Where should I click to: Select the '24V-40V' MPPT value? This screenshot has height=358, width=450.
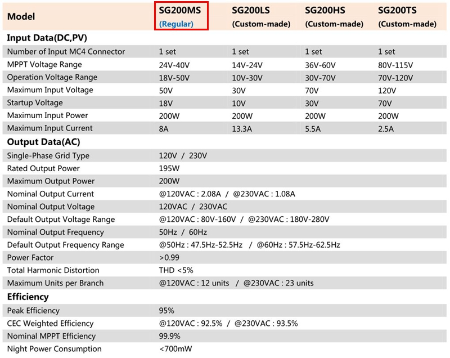point(174,65)
